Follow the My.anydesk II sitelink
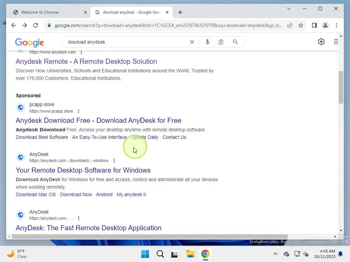 [131, 194]
